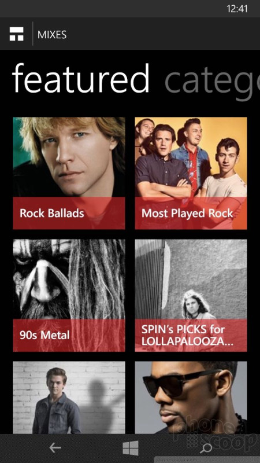This screenshot has height=463, width=260.
Task: Open the Rock Ballads mix label
Action: 52,213
